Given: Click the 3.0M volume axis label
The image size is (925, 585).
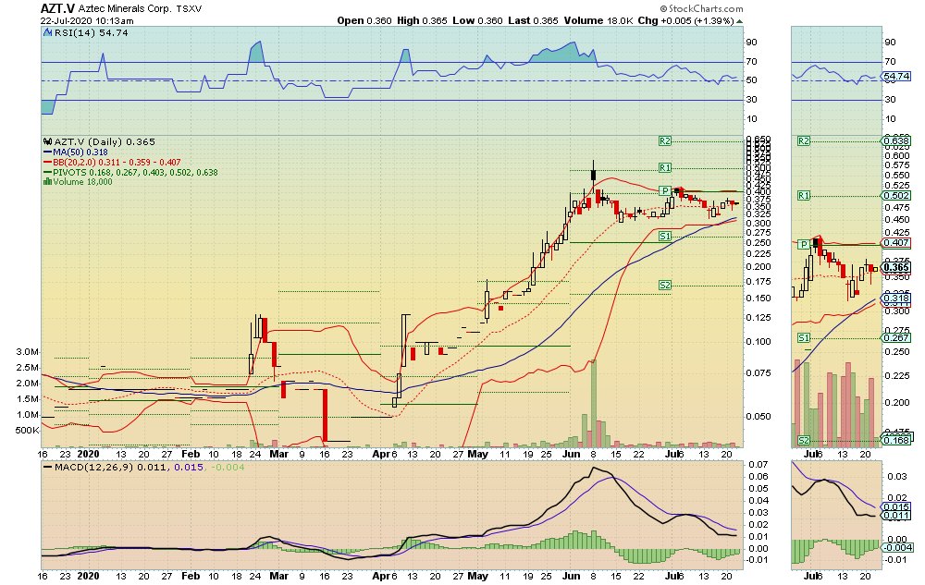Looking at the screenshot, I should point(27,352).
